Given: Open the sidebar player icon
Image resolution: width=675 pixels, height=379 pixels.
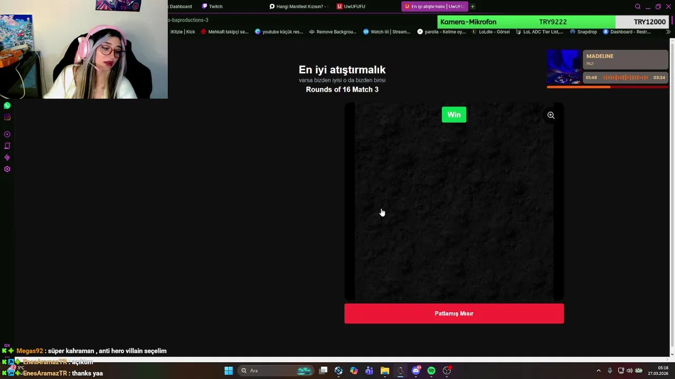Looking at the screenshot, I should [7, 134].
